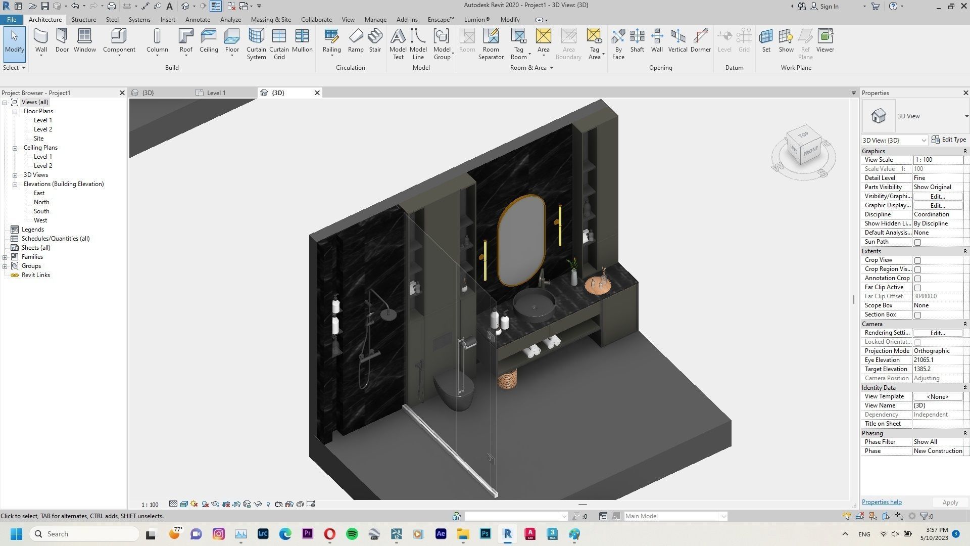Select the Model Text tool

coord(398,44)
